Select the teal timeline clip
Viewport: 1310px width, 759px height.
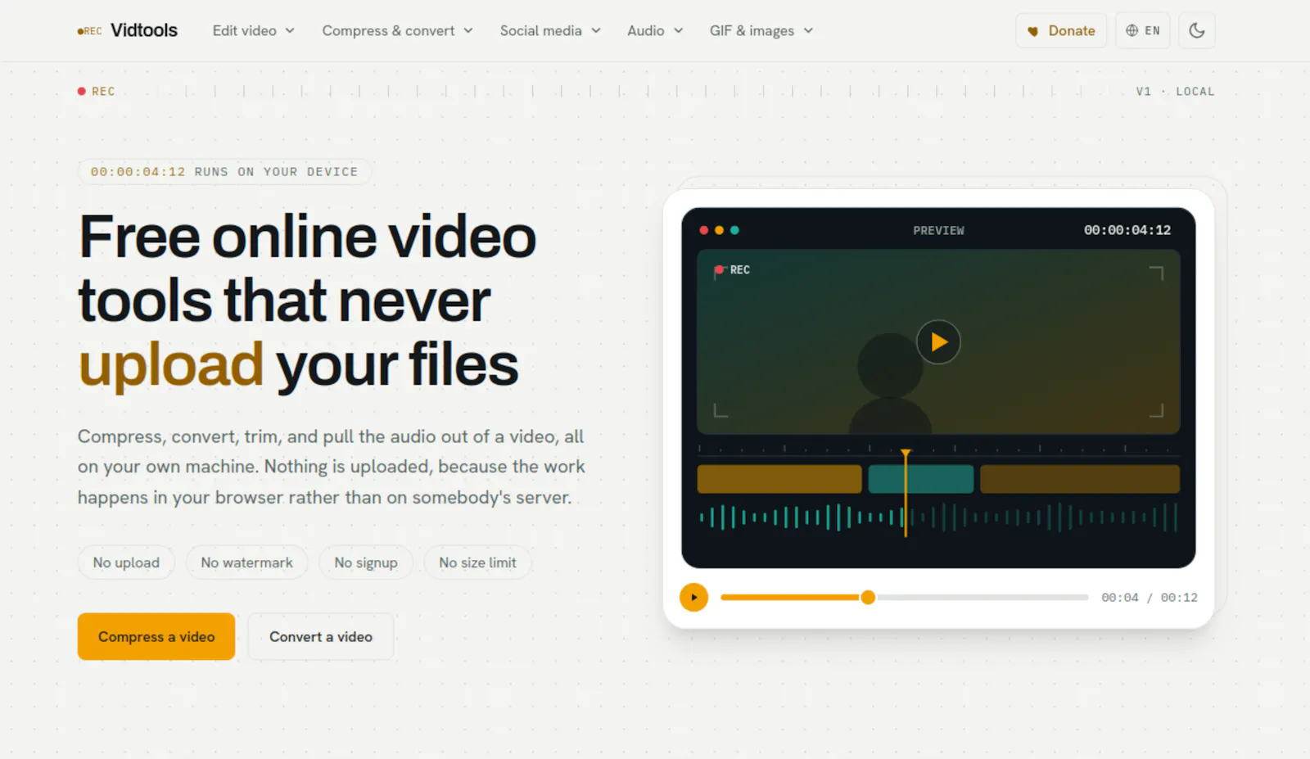pos(921,479)
